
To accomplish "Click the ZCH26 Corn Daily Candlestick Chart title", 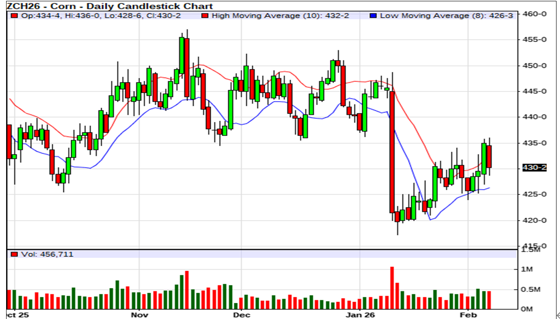I will coord(110,6).
